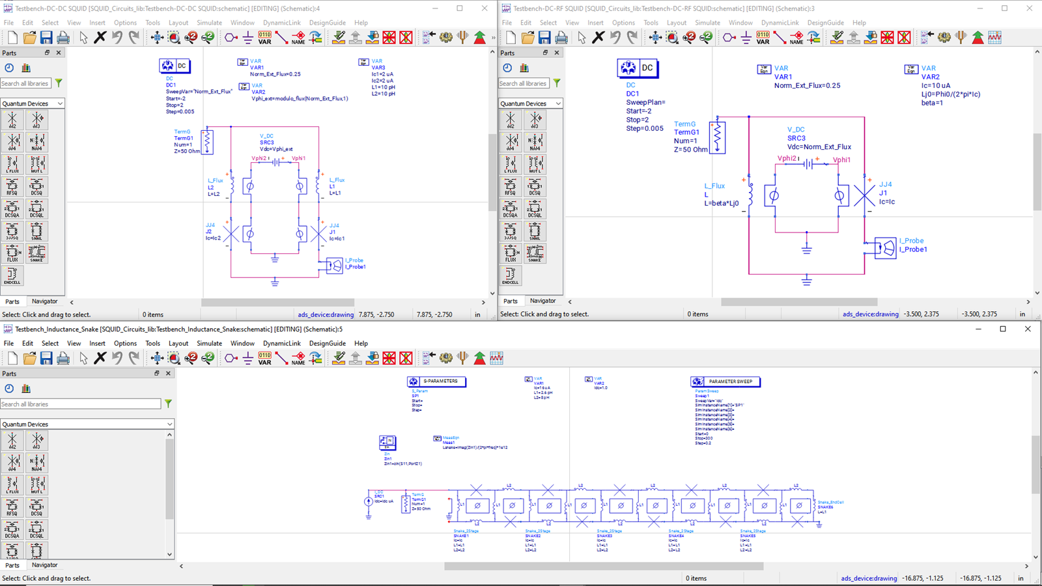
Task: Open Quantum Devices dropdown in RF SQUID window
Action: [x=531, y=103]
